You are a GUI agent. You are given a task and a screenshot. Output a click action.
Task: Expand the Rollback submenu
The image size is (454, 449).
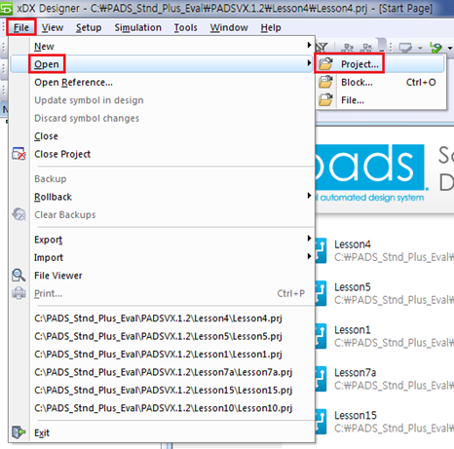tap(309, 196)
